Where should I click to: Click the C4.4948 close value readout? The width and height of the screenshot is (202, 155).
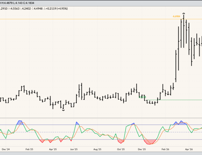point(37,8)
